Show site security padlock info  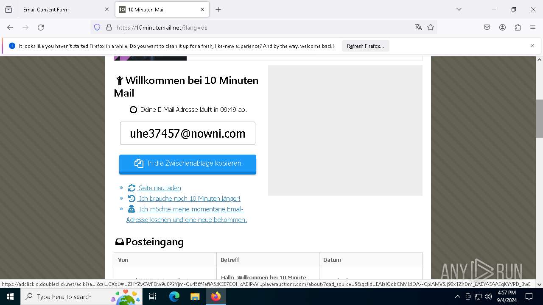(x=109, y=28)
